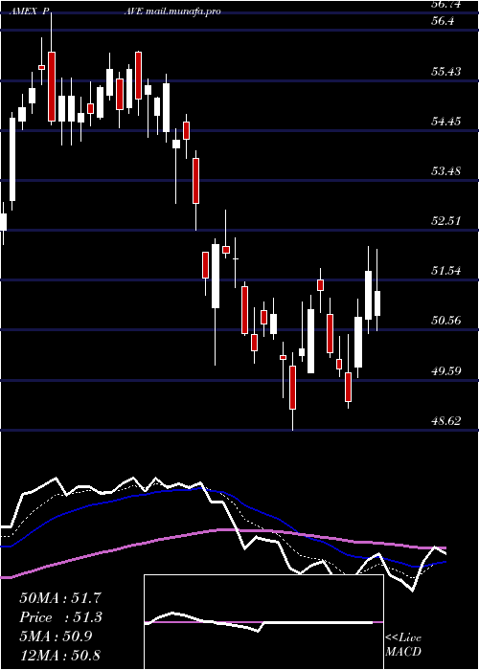Click the 56.4 price axis label
This screenshot has width=479, height=670.
click(x=443, y=21)
